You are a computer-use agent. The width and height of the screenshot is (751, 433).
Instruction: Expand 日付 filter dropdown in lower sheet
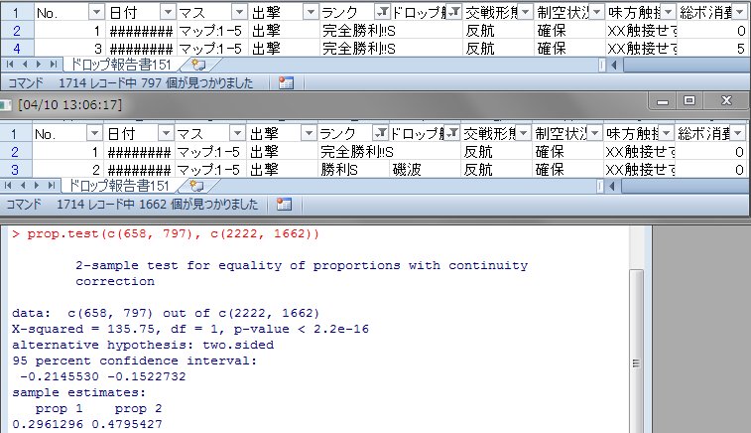coord(167,133)
